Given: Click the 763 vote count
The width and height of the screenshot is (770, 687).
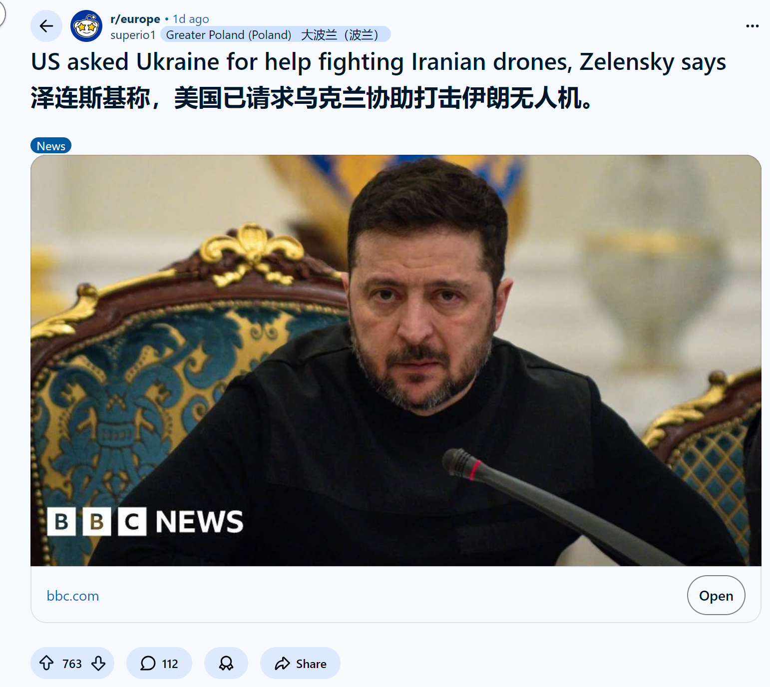Looking at the screenshot, I should [72, 664].
